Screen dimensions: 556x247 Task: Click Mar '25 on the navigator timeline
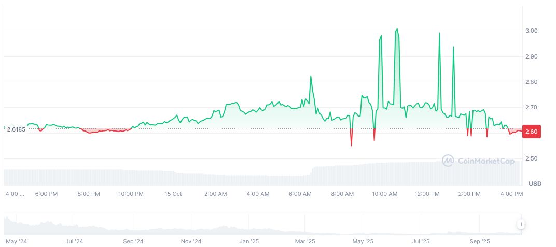(305, 241)
